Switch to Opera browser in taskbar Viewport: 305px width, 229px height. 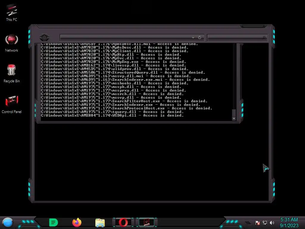[x=123, y=222]
